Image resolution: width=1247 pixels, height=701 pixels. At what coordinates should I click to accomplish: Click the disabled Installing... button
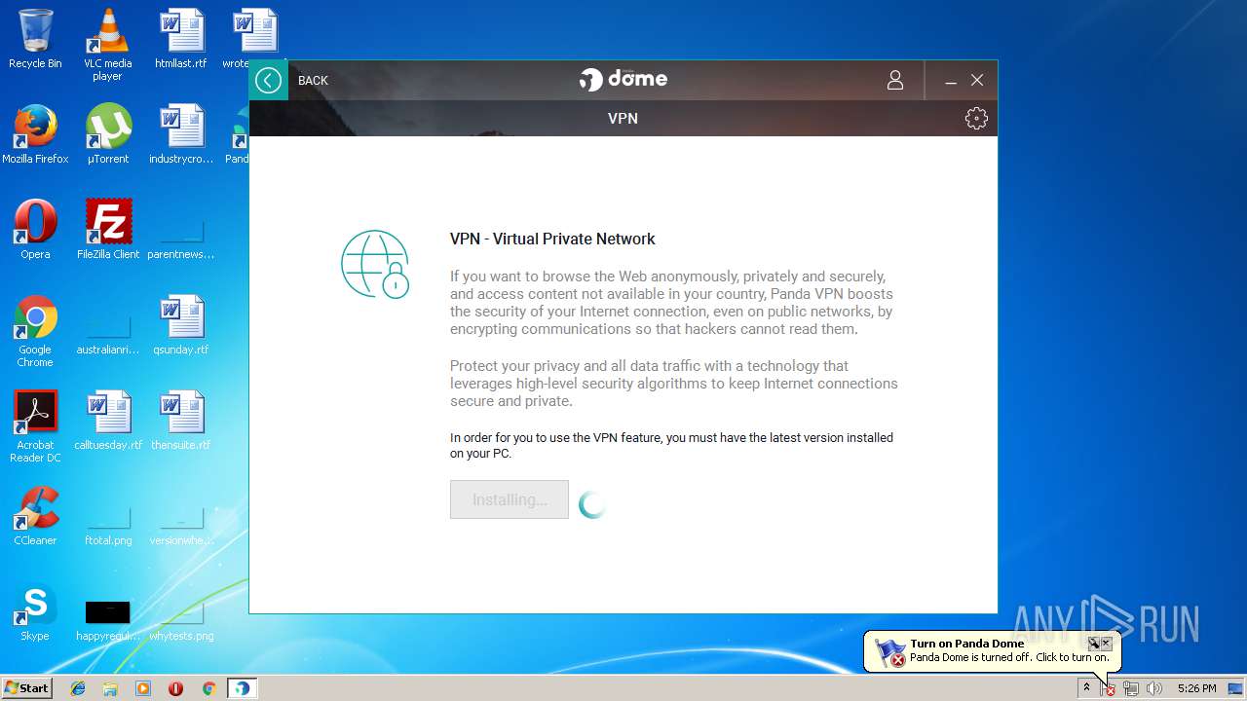coord(509,499)
